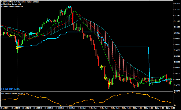Click the '17 Jul 23:00' time axis label
181x110 pixels.
coord(16,108)
